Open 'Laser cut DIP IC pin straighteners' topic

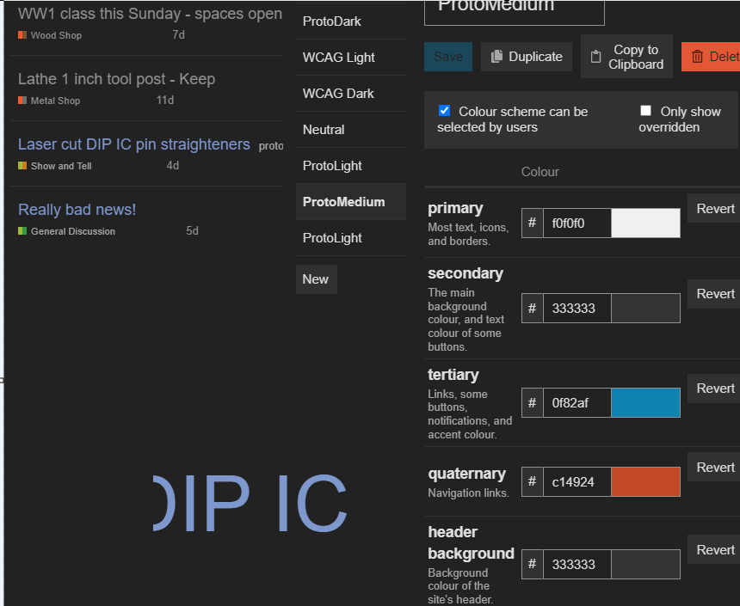tap(134, 144)
